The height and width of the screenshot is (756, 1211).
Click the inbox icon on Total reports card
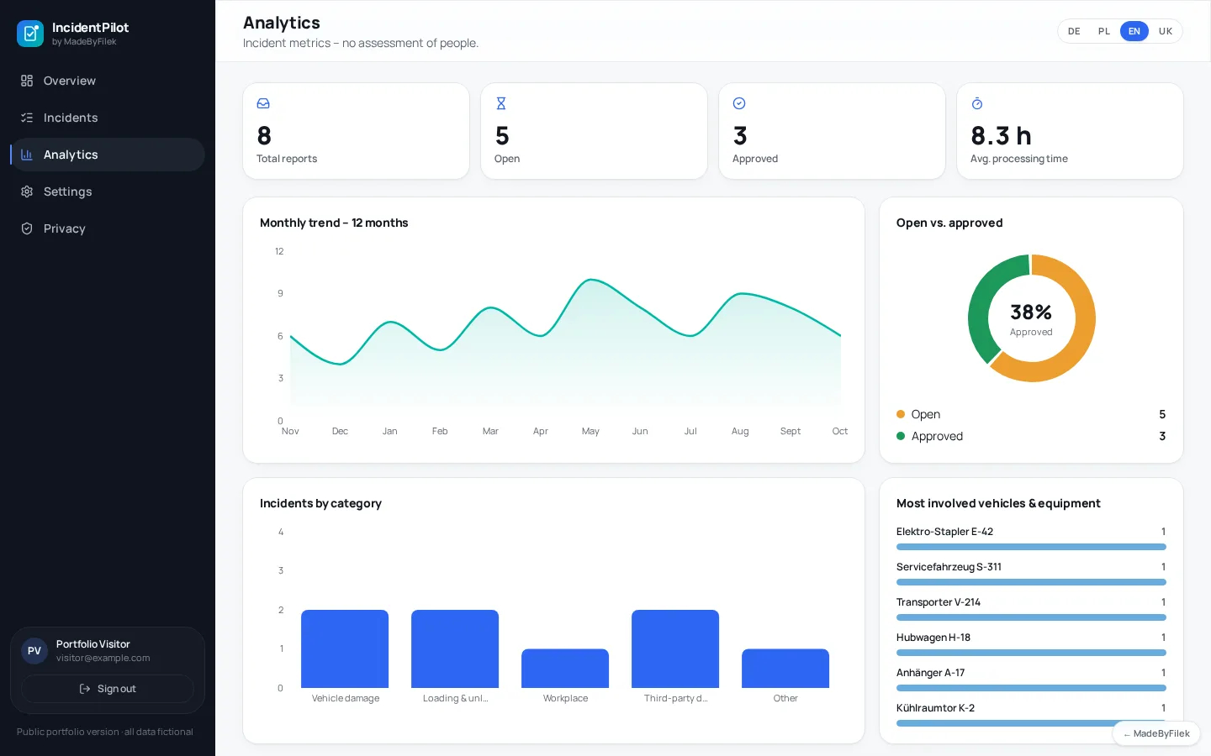pyautogui.click(x=263, y=103)
